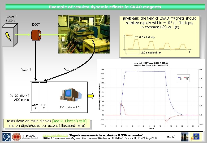The height and width of the screenshot is (143, 207).
Task: Click the 'Vcoil' label near curved arrow
Action: coord(67,70)
